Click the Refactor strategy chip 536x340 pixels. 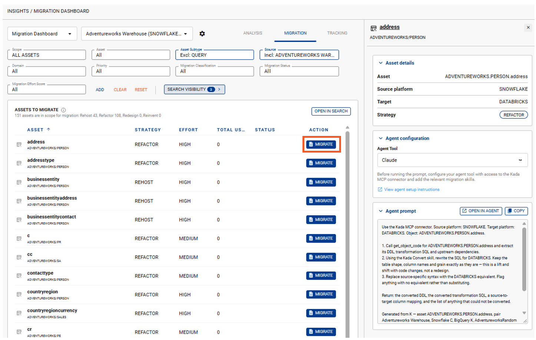pos(514,115)
